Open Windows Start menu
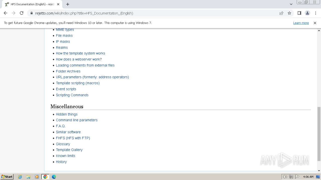Screen dimensions: 321x180 click(x=7, y=176)
